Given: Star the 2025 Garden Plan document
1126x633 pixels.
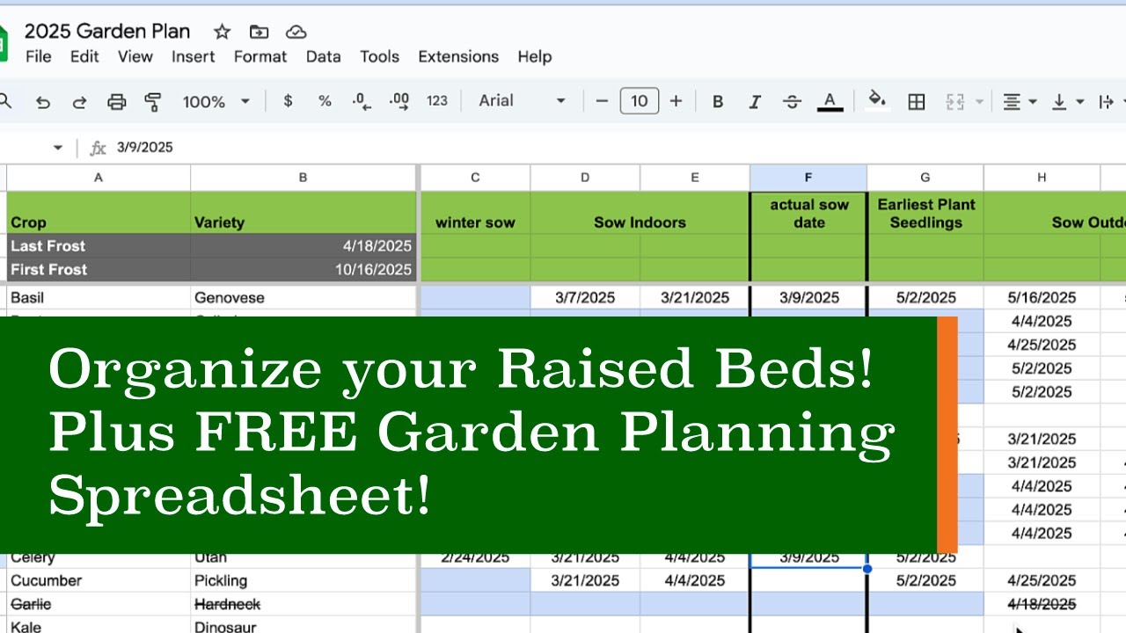Looking at the screenshot, I should click(x=223, y=32).
